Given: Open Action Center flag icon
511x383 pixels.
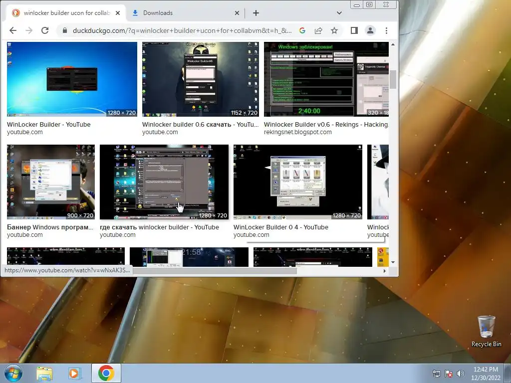Looking at the screenshot, I should (x=449, y=374).
